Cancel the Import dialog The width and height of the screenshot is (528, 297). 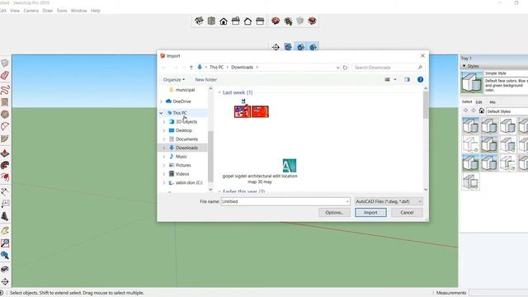tap(407, 213)
